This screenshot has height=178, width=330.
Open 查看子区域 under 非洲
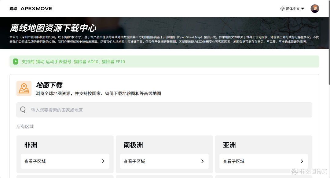[65, 161]
